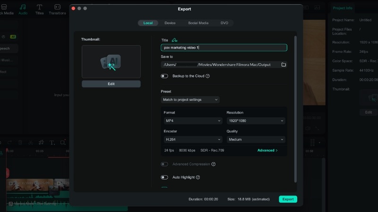378x212 pixels.
Task: Click the Title input field
Action: click(223, 48)
